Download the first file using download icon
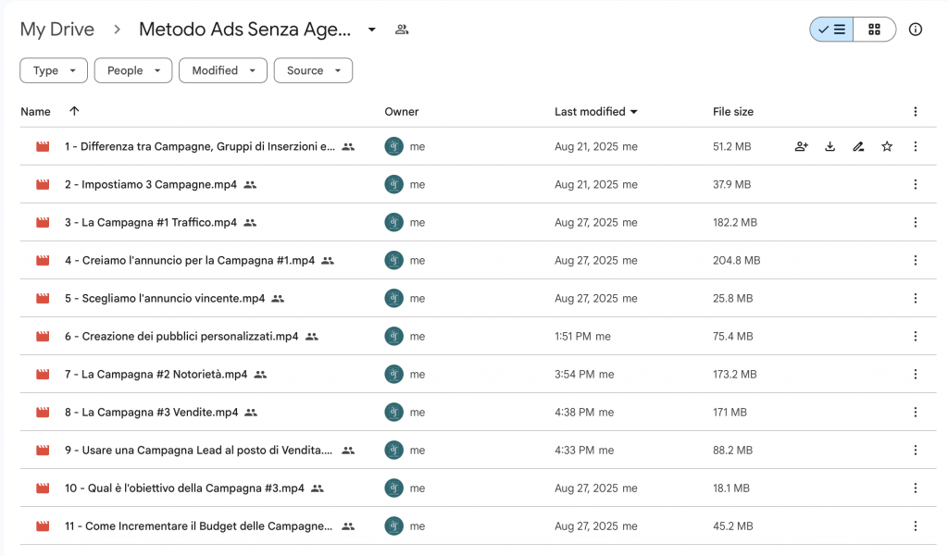The width and height of the screenshot is (948, 556). [830, 146]
